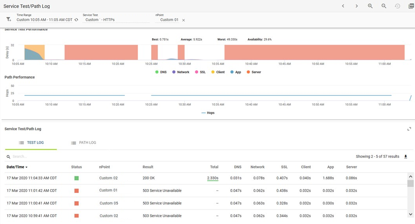Click green status of 11:04:33 row
This screenshot has width=415, height=224.
point(76,178)
